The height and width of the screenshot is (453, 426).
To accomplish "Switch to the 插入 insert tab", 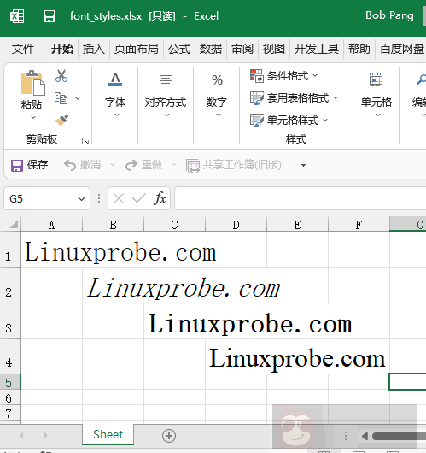I will coord(94,49).
